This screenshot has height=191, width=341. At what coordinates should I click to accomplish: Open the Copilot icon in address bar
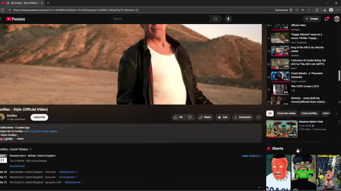(291, 10)
